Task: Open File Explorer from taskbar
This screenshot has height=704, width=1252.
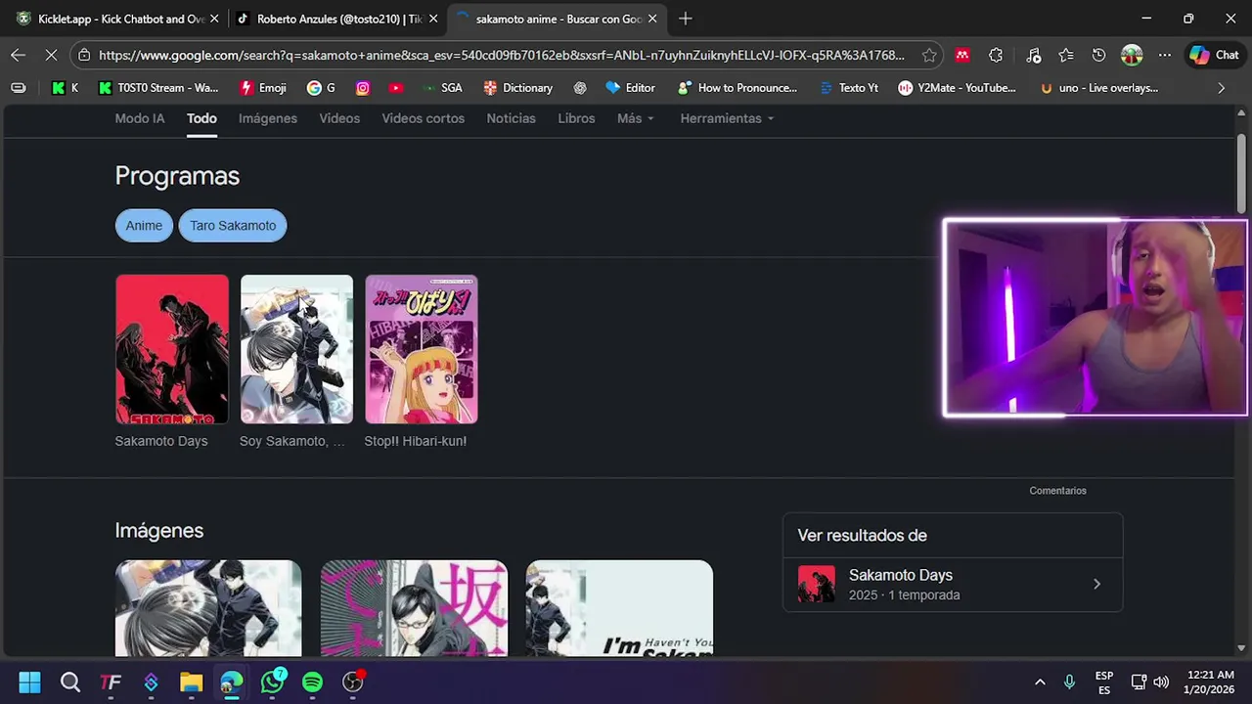Action: coord(191,682)
